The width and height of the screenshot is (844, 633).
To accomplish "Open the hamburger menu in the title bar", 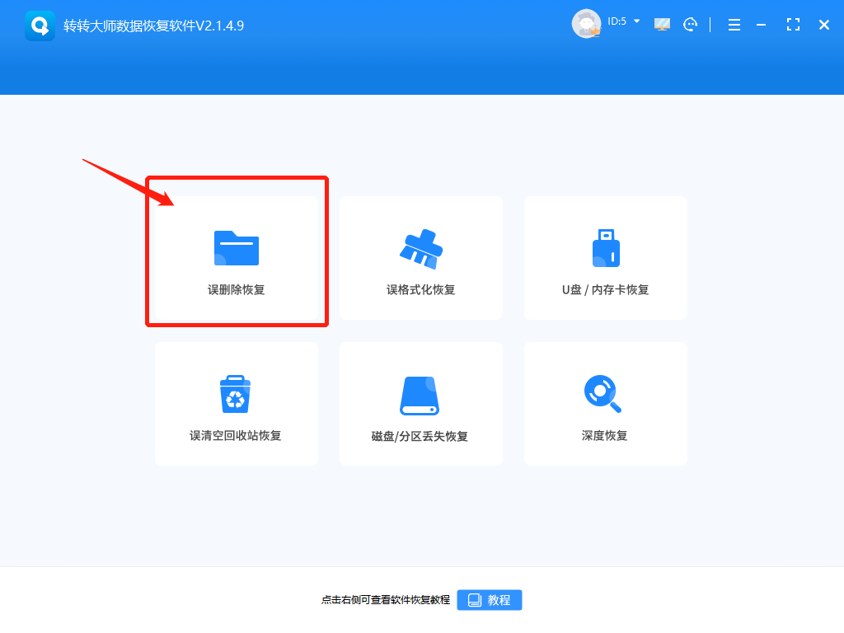I will point(734,24).
